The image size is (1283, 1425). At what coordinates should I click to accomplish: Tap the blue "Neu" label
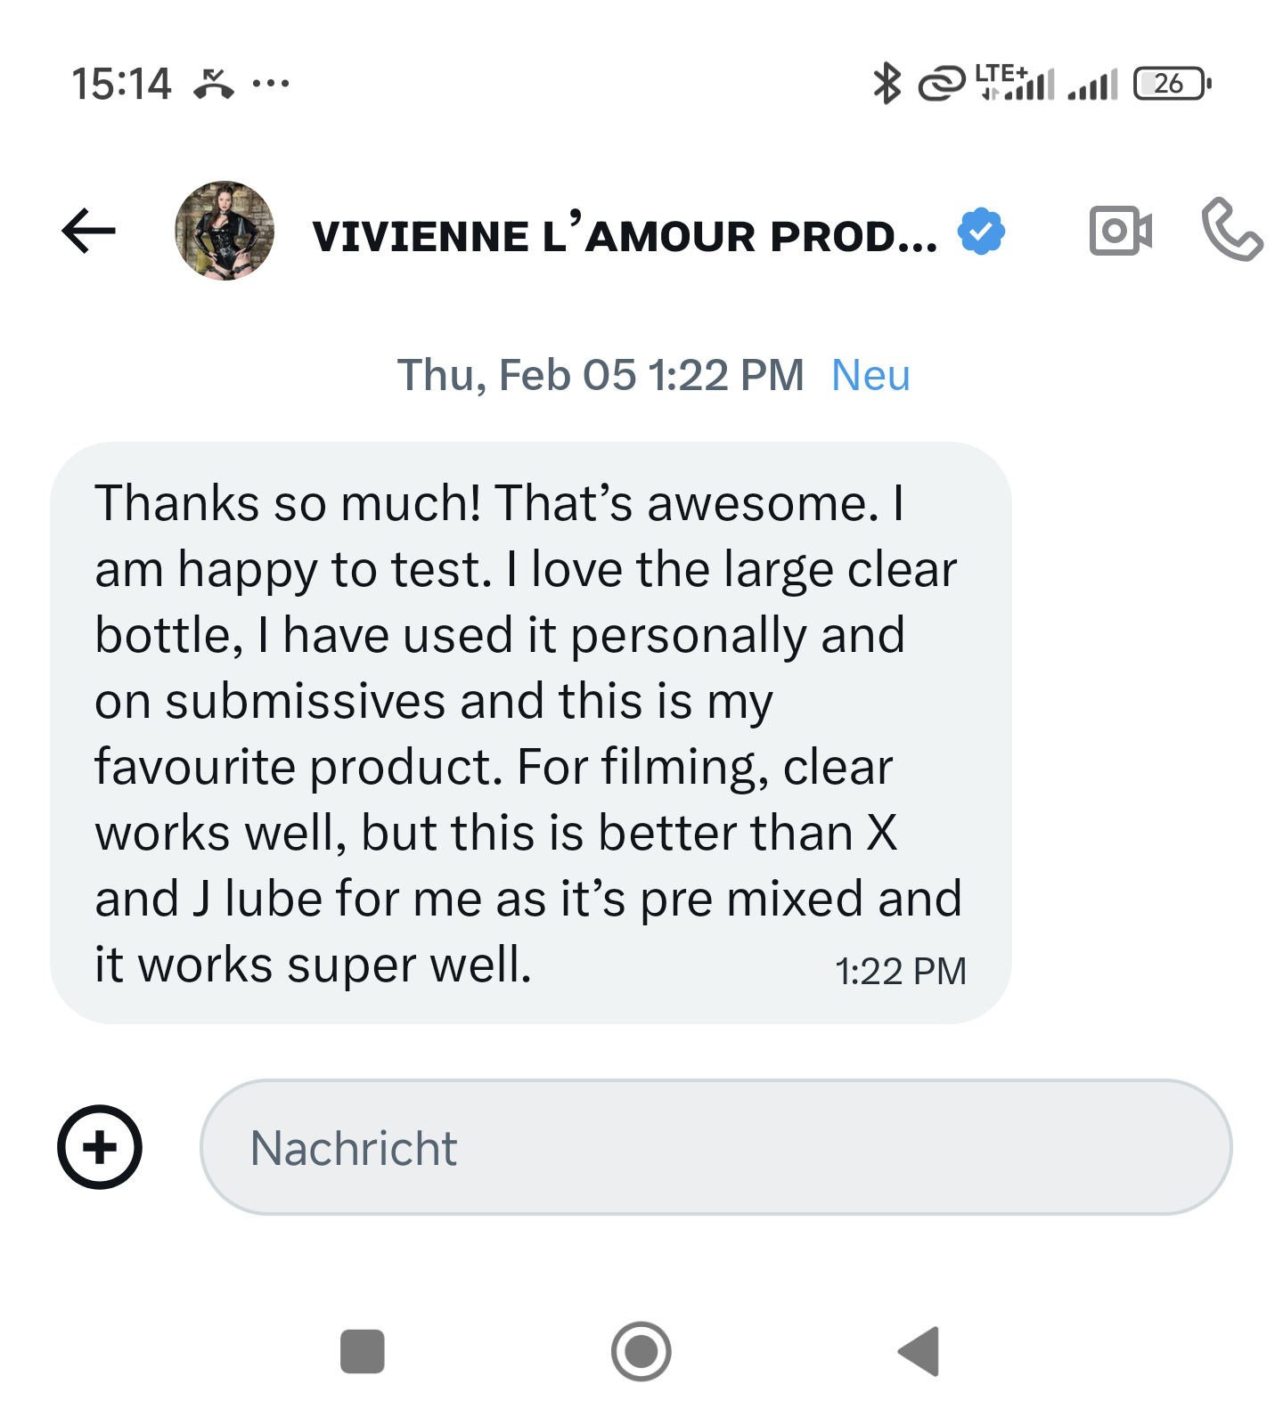(870, 375)
